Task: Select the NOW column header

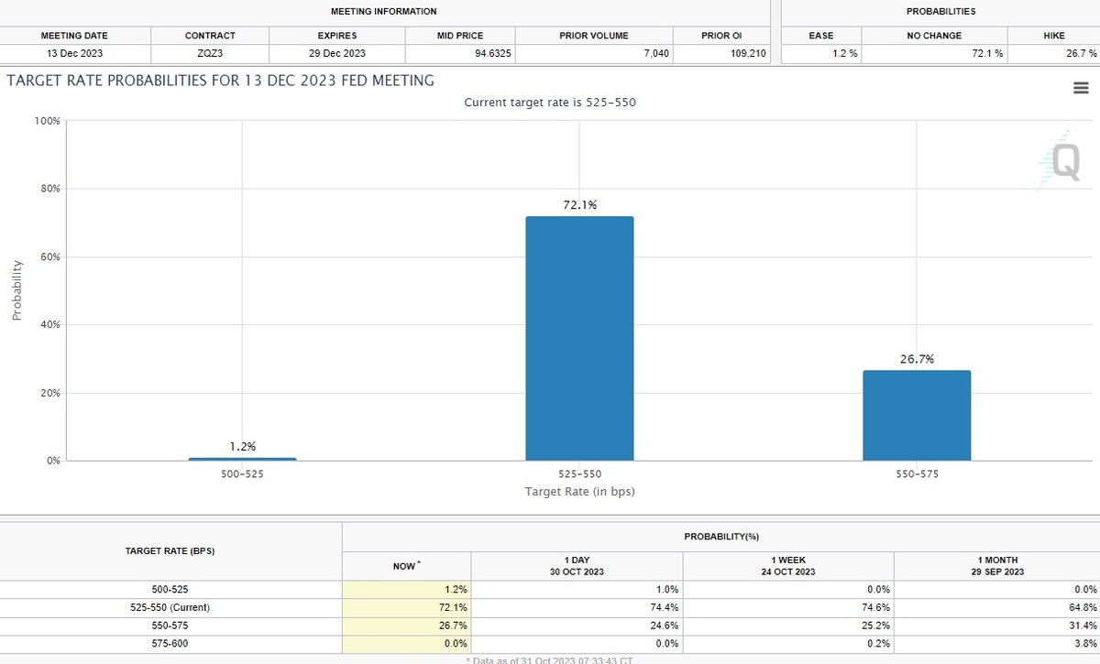Action: click(406, 566)
